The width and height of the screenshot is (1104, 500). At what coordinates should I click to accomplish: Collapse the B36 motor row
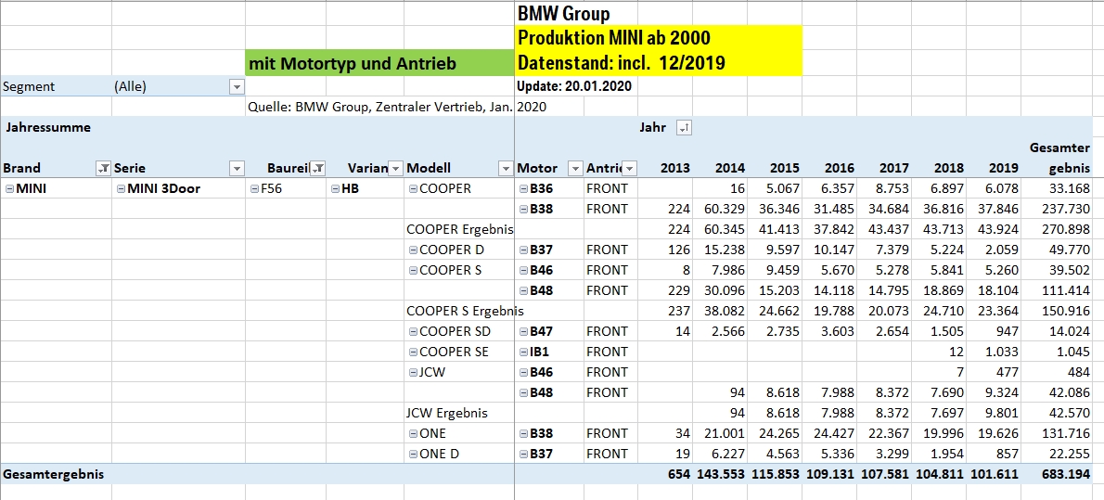click(x=523, y=188)
